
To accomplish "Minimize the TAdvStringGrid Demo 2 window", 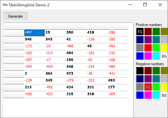I will [130, 5].
